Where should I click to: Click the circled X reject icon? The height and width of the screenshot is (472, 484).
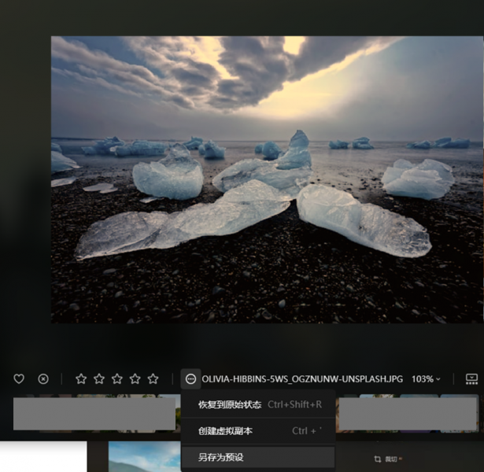pyautogui.click(x=43, y=379)
